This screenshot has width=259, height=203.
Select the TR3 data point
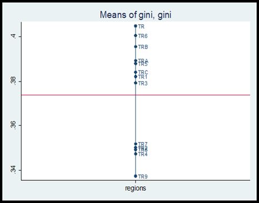point(136,83)
